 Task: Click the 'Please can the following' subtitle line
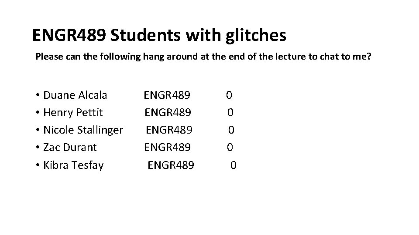point(203,57)
